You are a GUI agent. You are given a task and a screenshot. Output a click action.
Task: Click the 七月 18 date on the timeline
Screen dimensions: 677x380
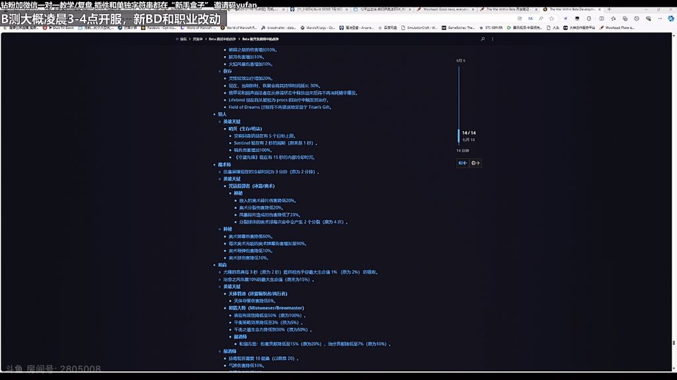coord(468,139)
